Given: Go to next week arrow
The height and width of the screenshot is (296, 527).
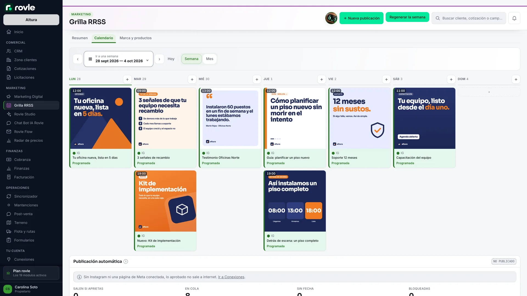Looking at the screenshot, I should coord(159,59).
